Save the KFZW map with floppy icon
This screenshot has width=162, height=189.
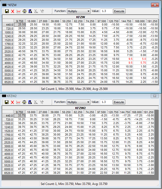pos(7,11)
